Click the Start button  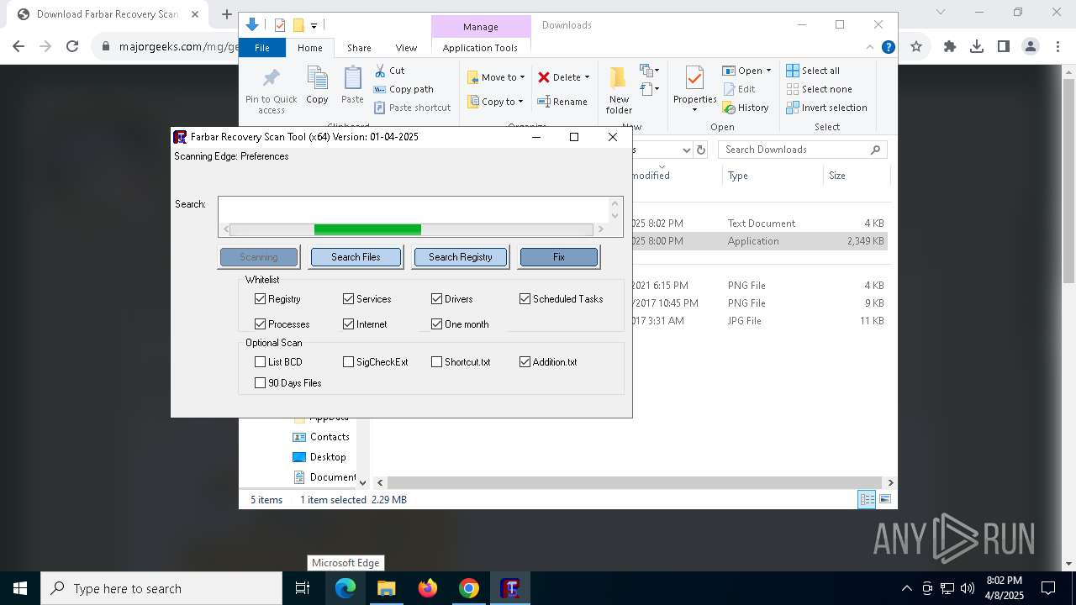click(x=20, y=588)
